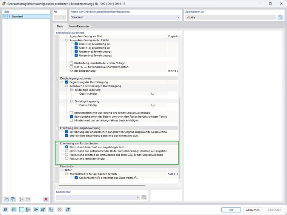
Task: Select Risszustand aus entsprechender LK option
Action: (66, 151)
